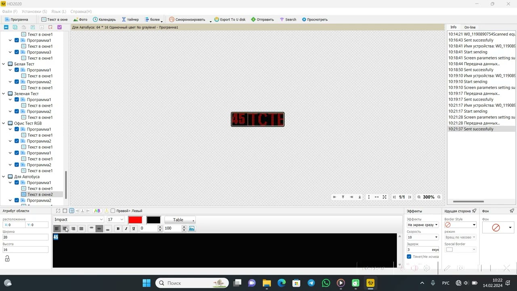The height and width of the screenshot is (291, 517).
Task: Click the copy icon above tree
Action: tap(15, 27)
